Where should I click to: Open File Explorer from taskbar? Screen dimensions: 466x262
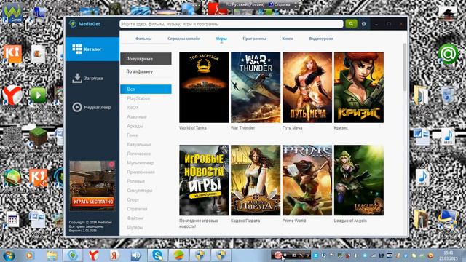(52, 255)
